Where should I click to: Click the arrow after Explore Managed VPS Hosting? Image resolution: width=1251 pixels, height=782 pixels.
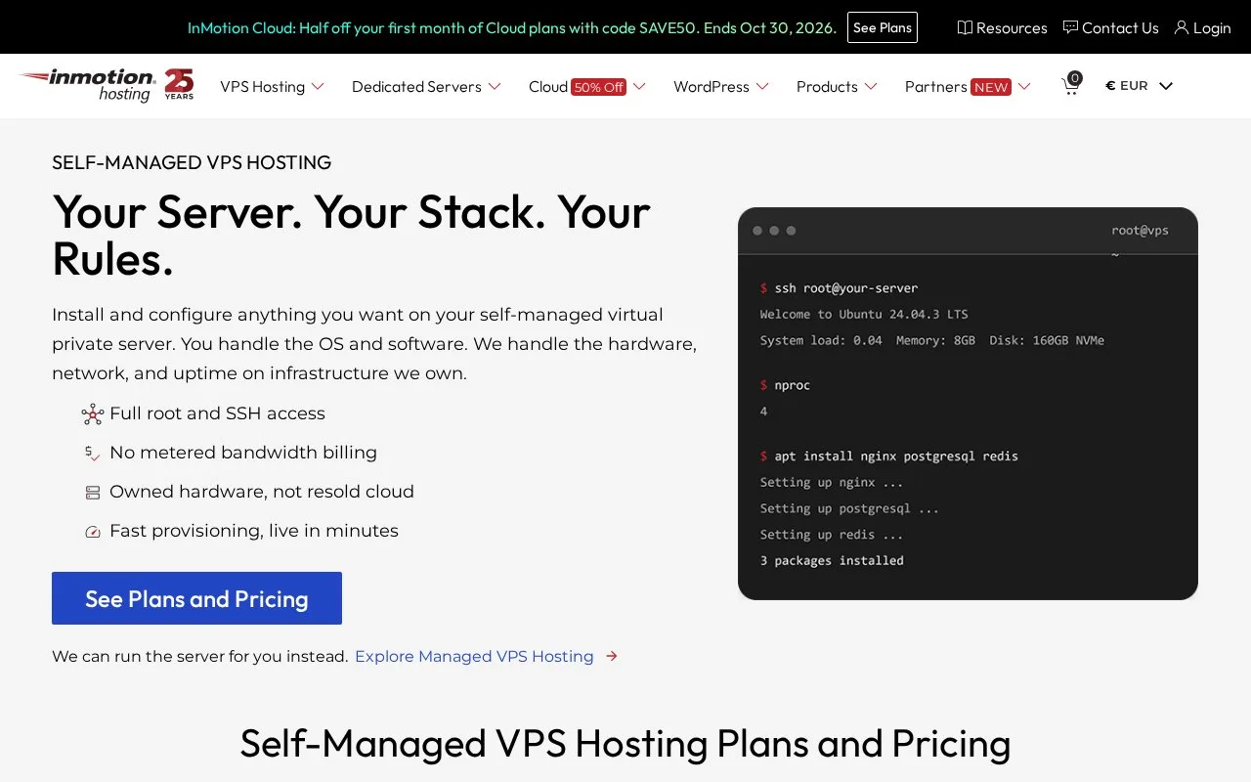(x=612, y=656)
